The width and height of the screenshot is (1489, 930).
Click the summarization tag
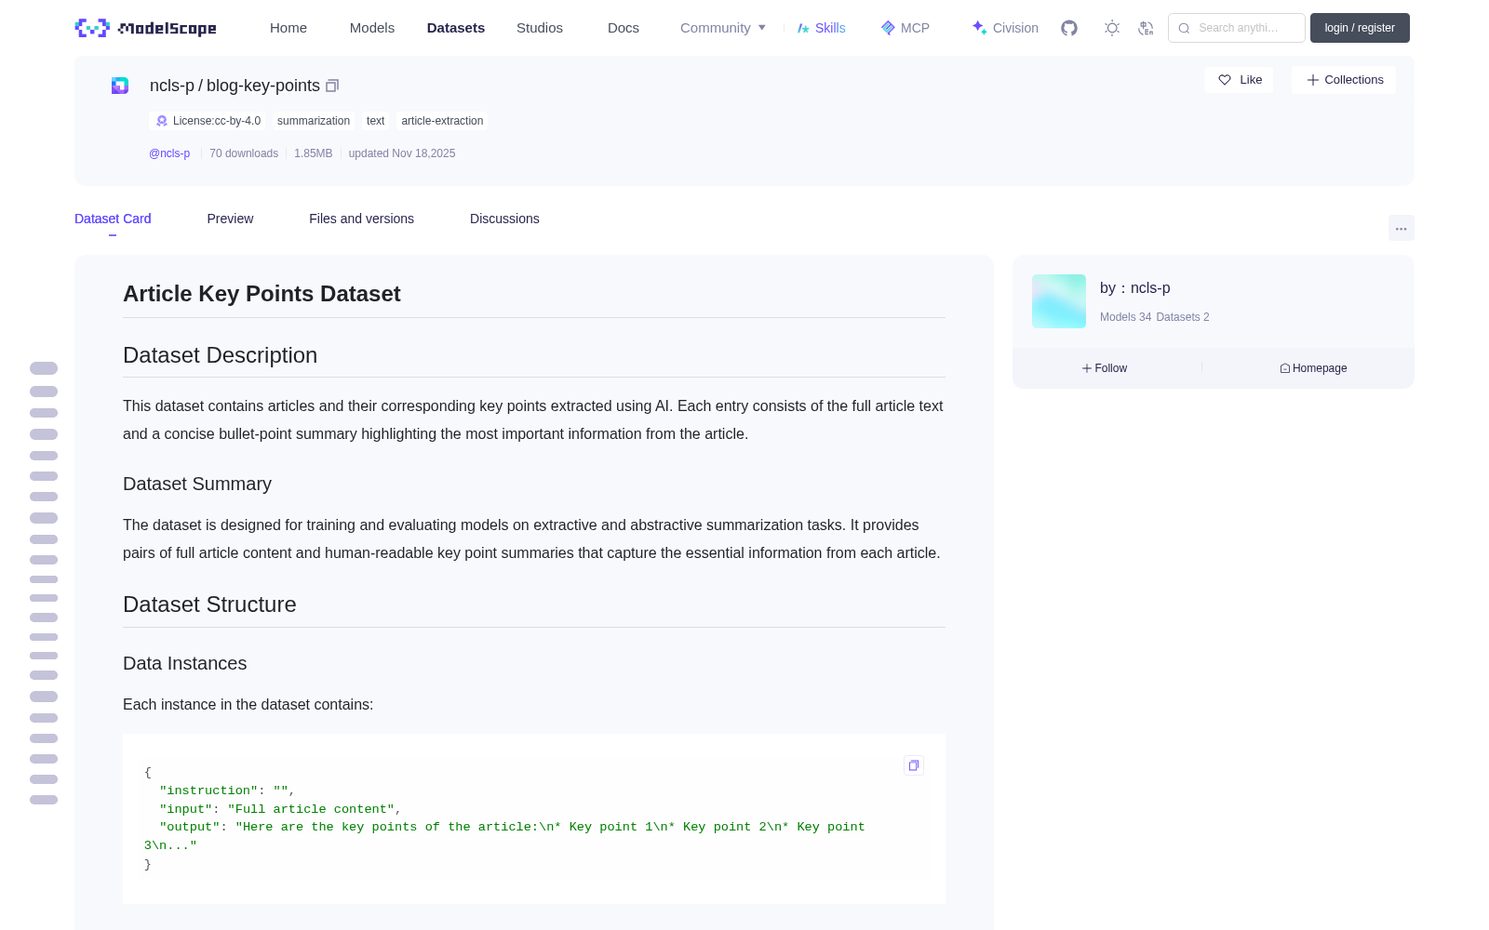(314, 121)
